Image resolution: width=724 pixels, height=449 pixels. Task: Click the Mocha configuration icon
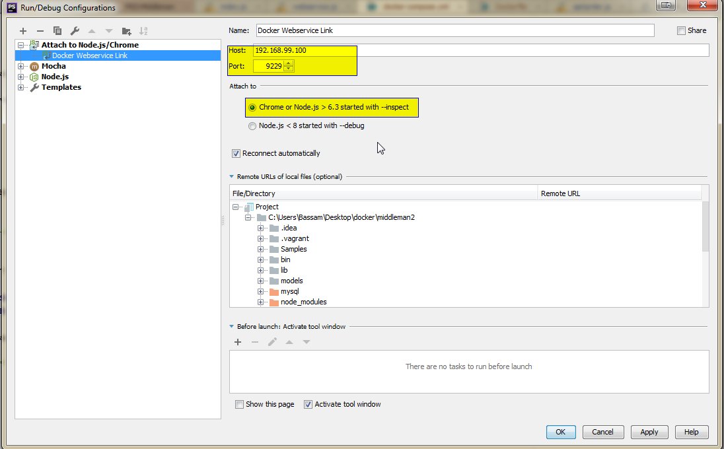(x=34, y=66)
